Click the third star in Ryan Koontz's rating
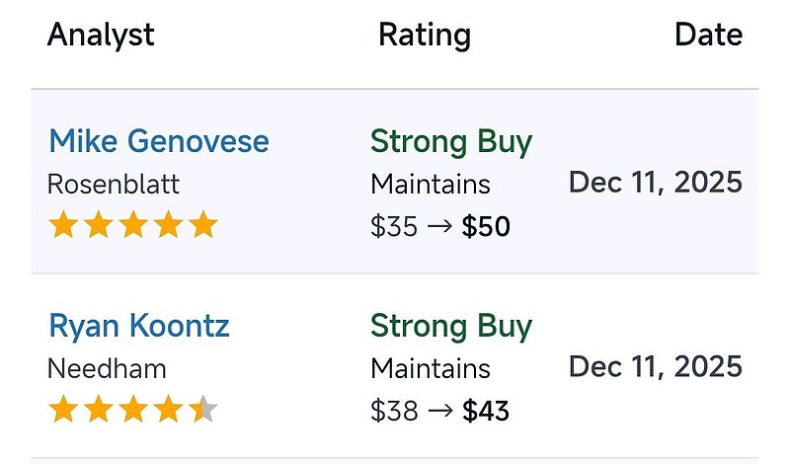 coord(132,410)
